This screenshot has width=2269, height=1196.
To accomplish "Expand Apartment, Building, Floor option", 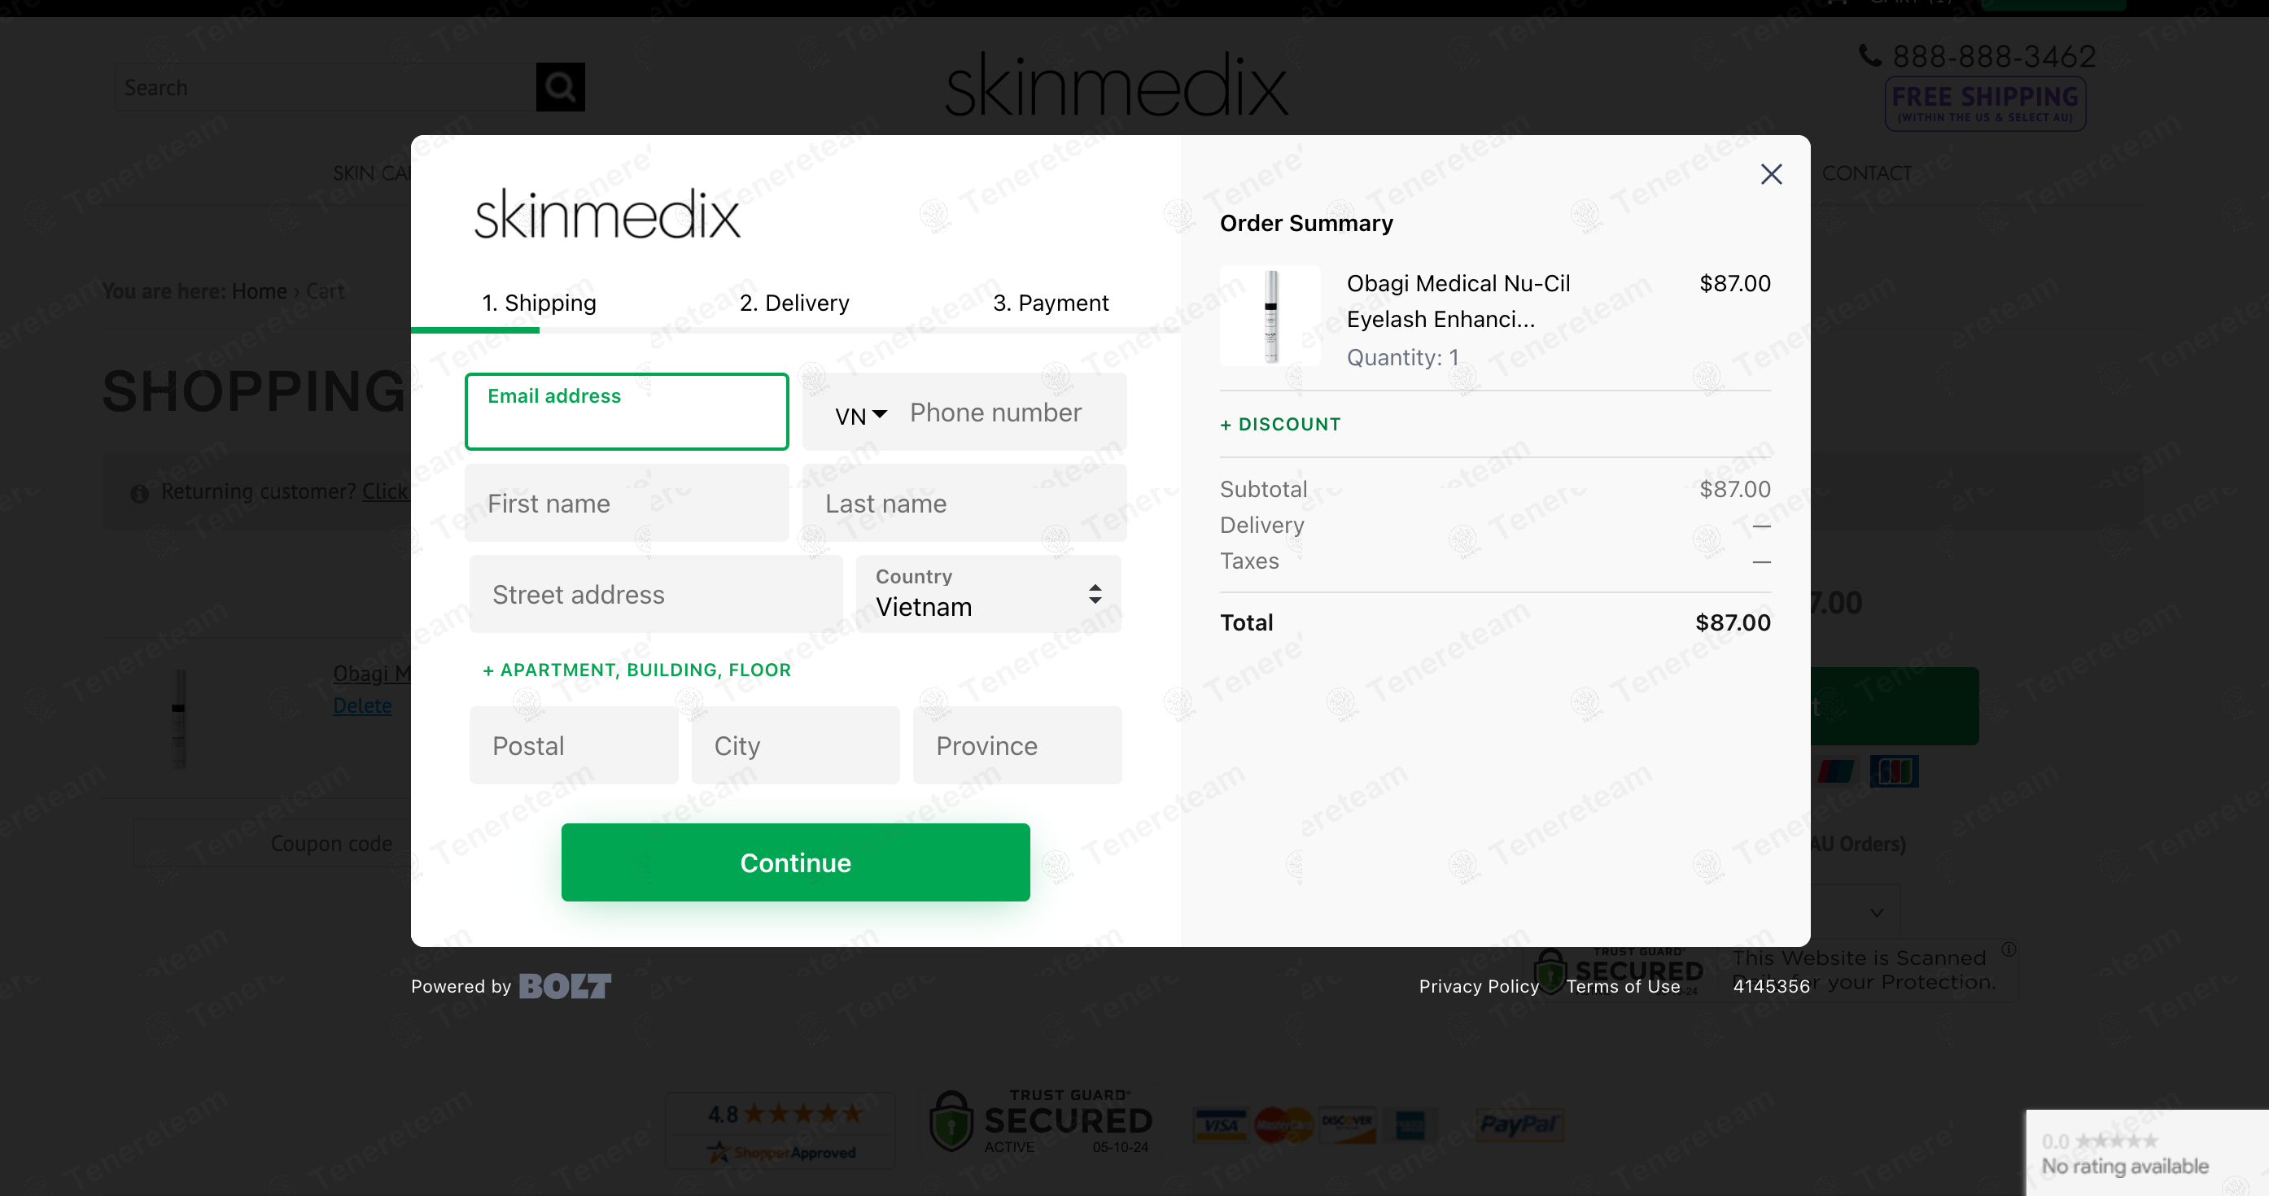I will (x=637, y=670).
